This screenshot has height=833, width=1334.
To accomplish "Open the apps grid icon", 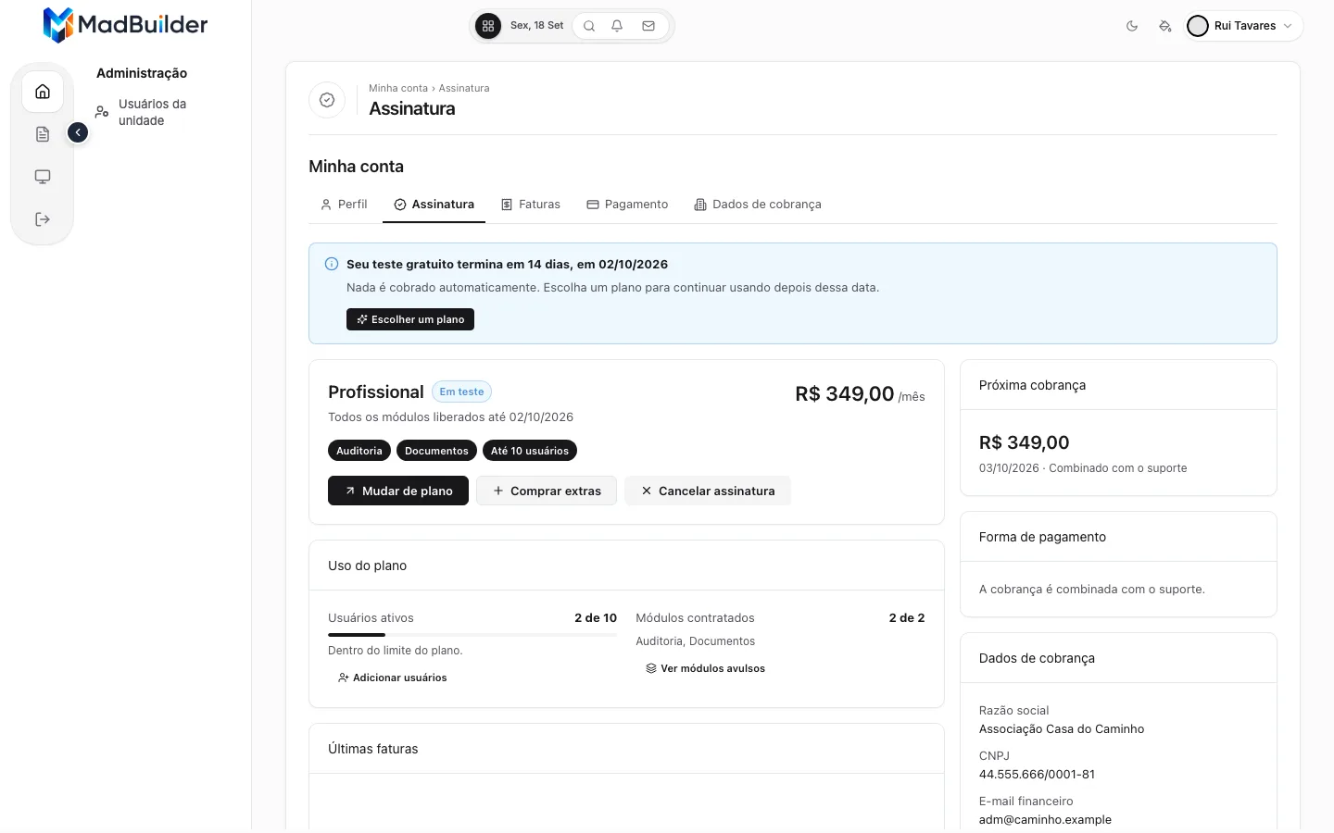I will 488,26.
